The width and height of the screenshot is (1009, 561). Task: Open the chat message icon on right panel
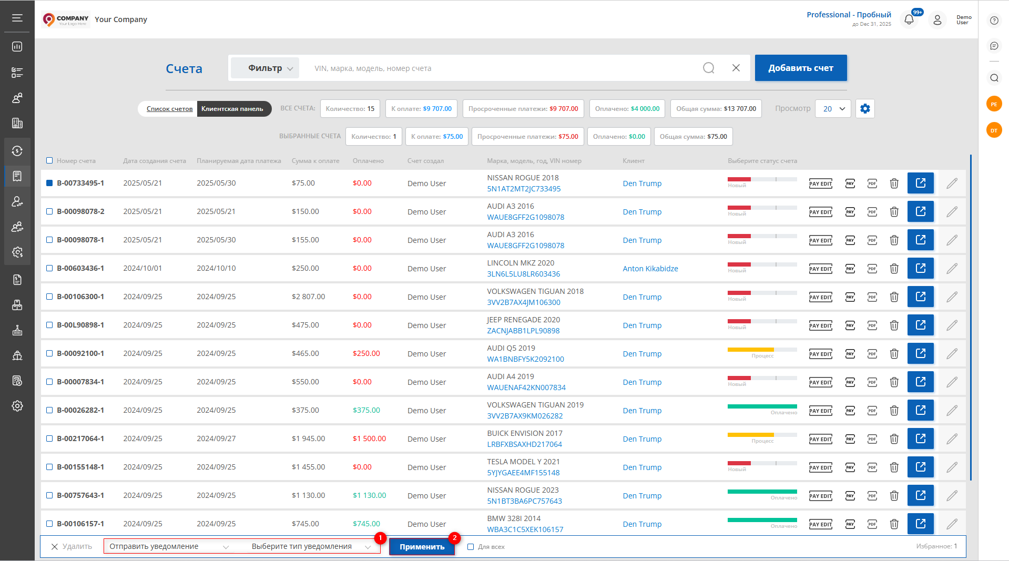[x=994, y=46]
